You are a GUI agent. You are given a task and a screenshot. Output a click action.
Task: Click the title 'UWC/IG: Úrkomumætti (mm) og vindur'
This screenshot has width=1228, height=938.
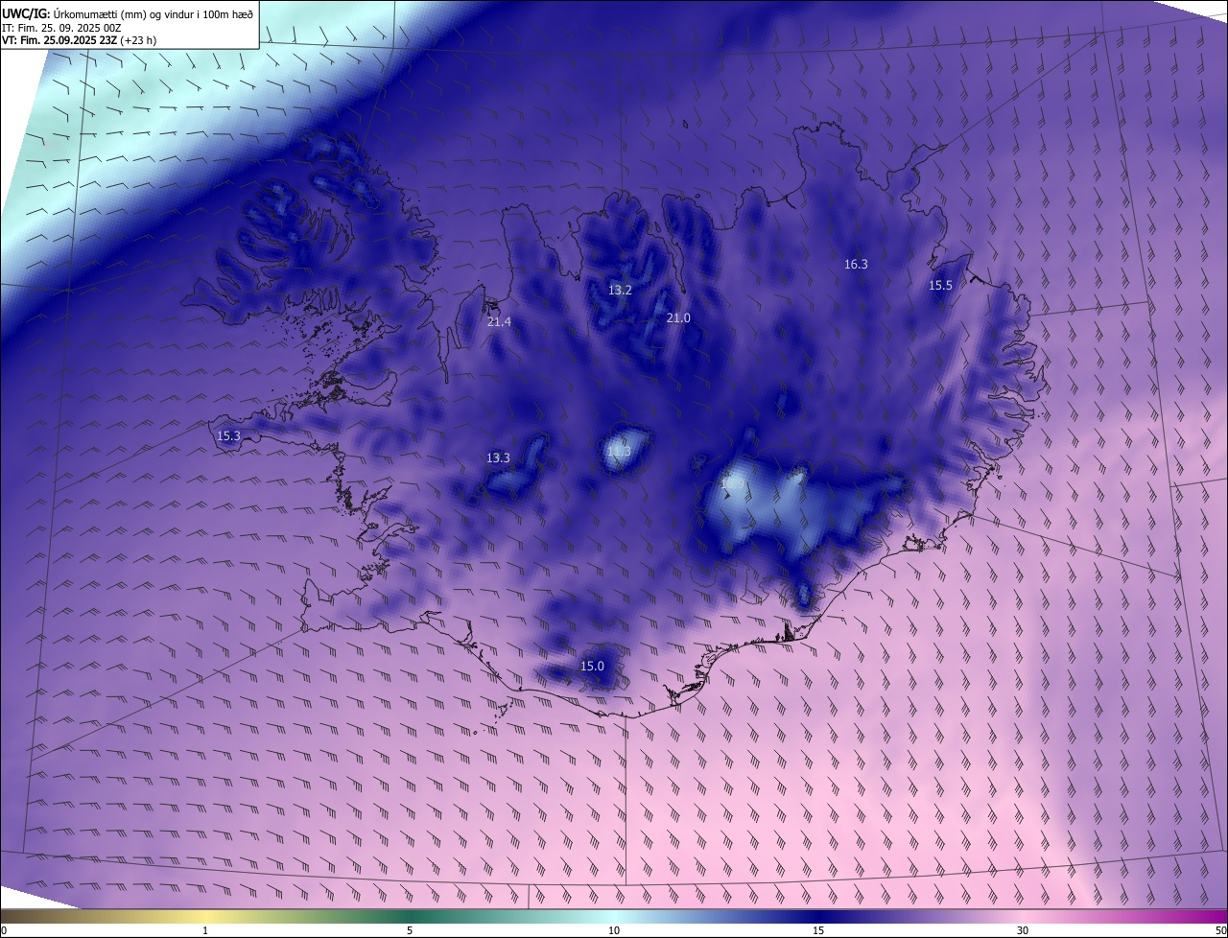(x=128, y=13)
